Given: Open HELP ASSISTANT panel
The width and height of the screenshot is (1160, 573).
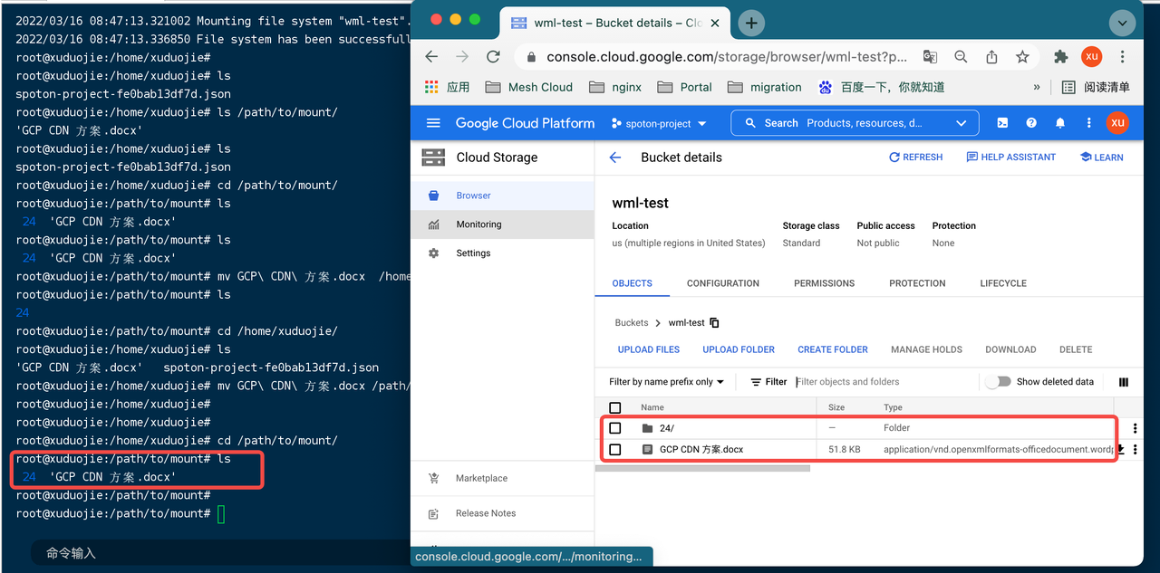Looking at the screenshot, I should click(1011, 158).
